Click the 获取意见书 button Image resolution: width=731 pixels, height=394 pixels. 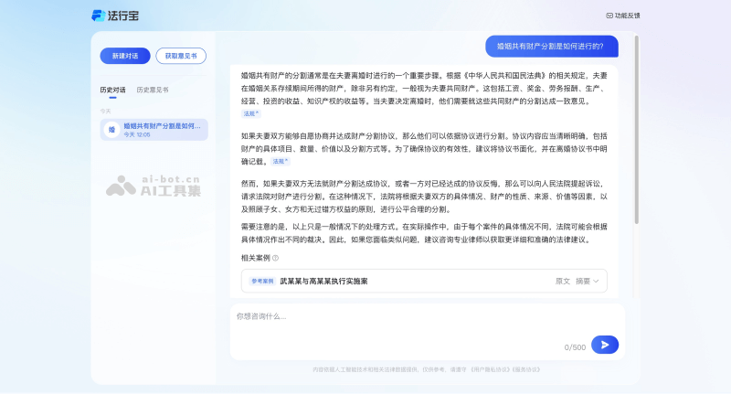coord(181,56)
